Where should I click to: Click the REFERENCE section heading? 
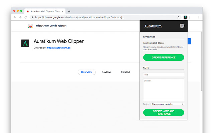pyautogui.click(x=149, y=37)
